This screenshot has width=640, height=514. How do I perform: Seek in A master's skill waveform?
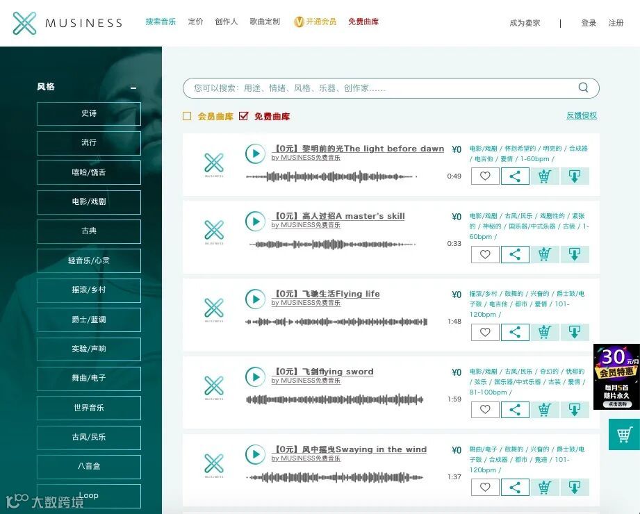(333, 244)
